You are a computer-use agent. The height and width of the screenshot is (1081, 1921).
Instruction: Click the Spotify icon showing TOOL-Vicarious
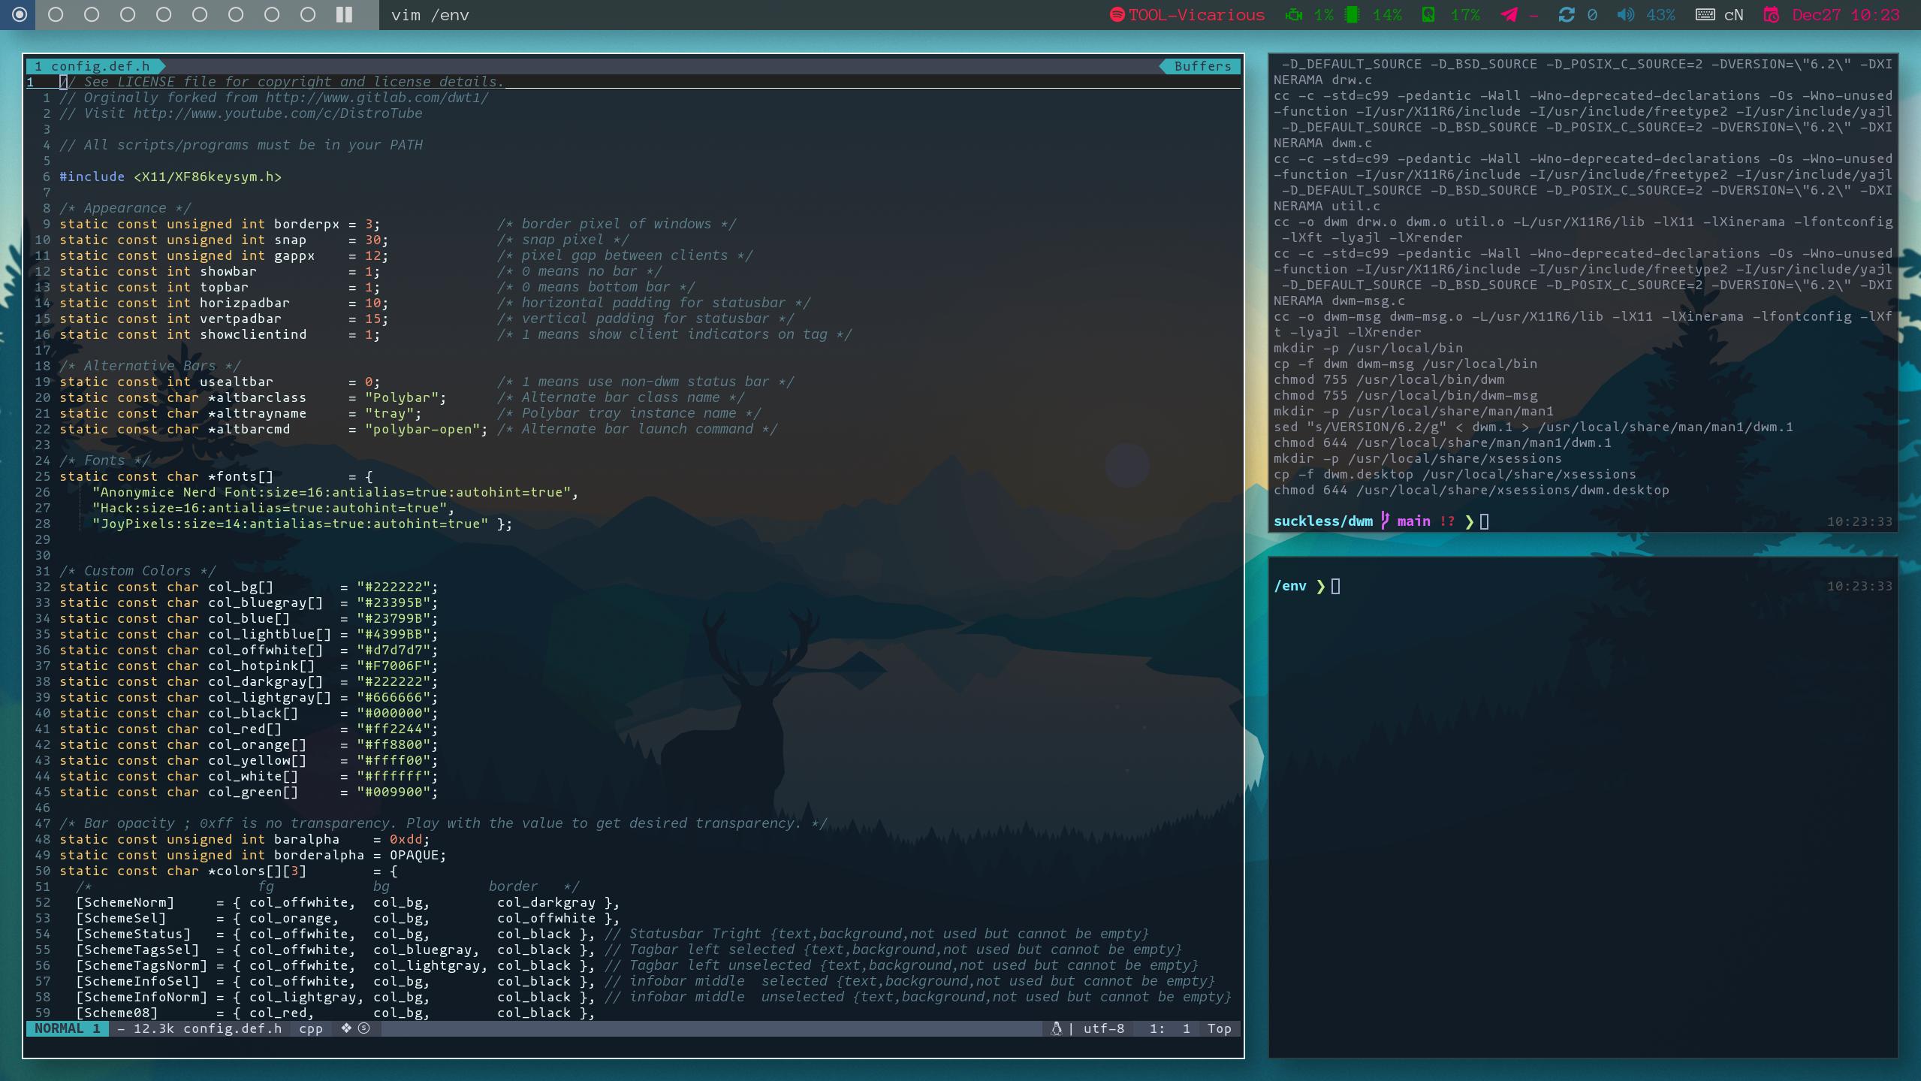1117,14
